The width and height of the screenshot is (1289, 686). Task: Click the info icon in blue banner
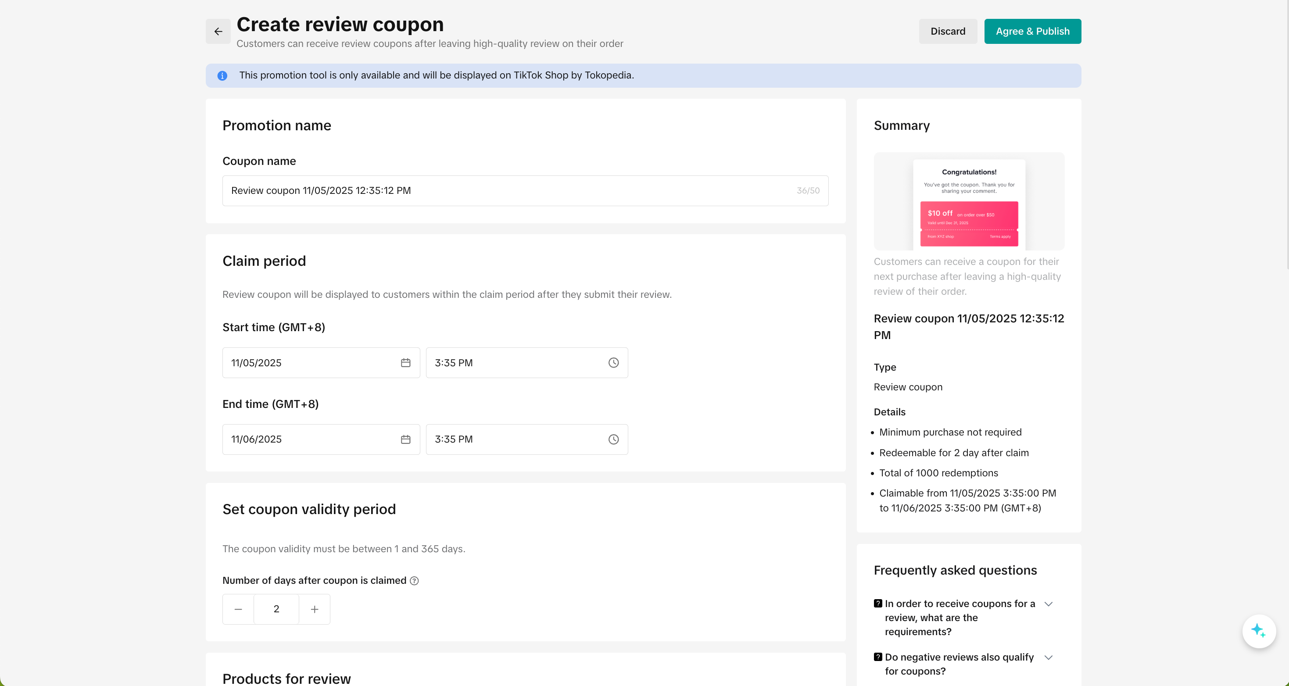(222, 75)
